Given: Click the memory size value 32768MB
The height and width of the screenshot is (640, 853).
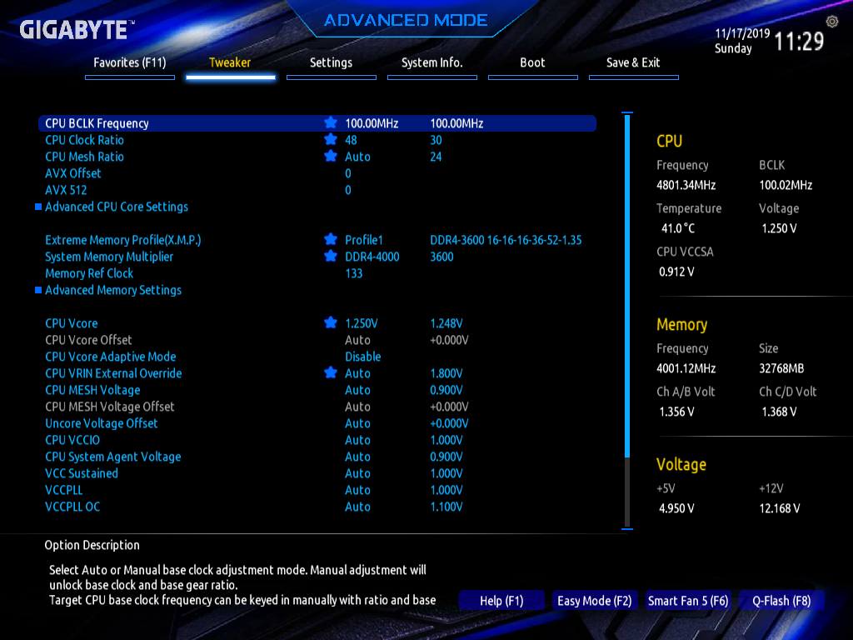Looking at the screenshot, I should (x=781, y=368).
